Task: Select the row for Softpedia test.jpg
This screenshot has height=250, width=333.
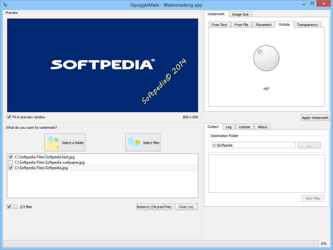Action: (103, 157)
